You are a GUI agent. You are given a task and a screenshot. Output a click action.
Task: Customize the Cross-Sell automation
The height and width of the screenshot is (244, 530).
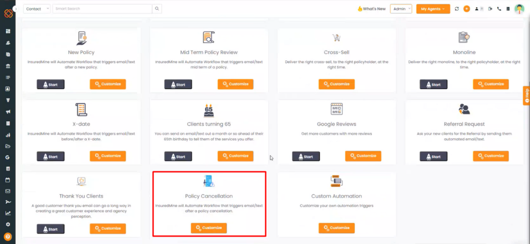tap(336, 84)
